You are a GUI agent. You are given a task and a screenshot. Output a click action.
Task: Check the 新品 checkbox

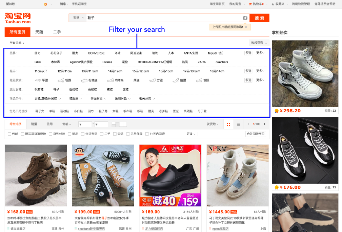point(69,134)
